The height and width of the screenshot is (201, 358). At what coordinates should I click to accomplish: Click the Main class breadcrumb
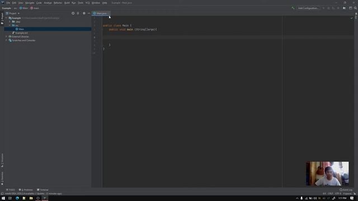tap(23, 8)
